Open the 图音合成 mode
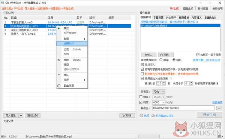The width and height of the screenshot is (225, 139). pos(188,9)
